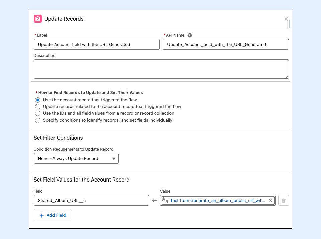321x239 pixels.
Task: Delete the Shared_Album_URL__c field row
Action: 283,201
